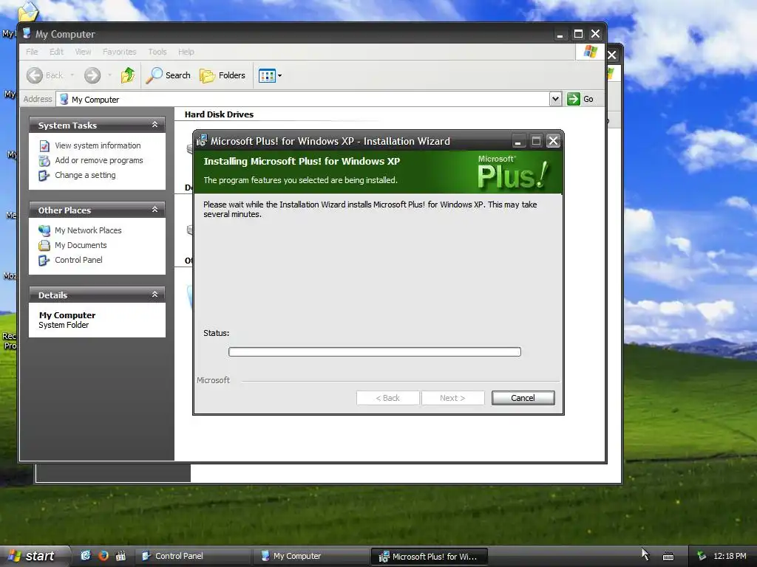This screenshot has height=567, width=757.
Task: Click the My Computer title bar icon
Action: pos(27,33)
